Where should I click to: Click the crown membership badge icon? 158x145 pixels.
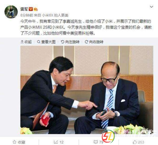36,9
